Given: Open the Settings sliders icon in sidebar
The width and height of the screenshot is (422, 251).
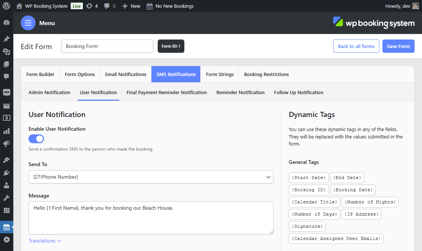Looking at the screenshot, I should pyautogui.click(x=6, y=210).
